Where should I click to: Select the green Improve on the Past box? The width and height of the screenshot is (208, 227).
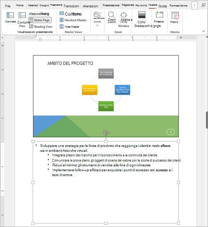[x=106, y=106]
